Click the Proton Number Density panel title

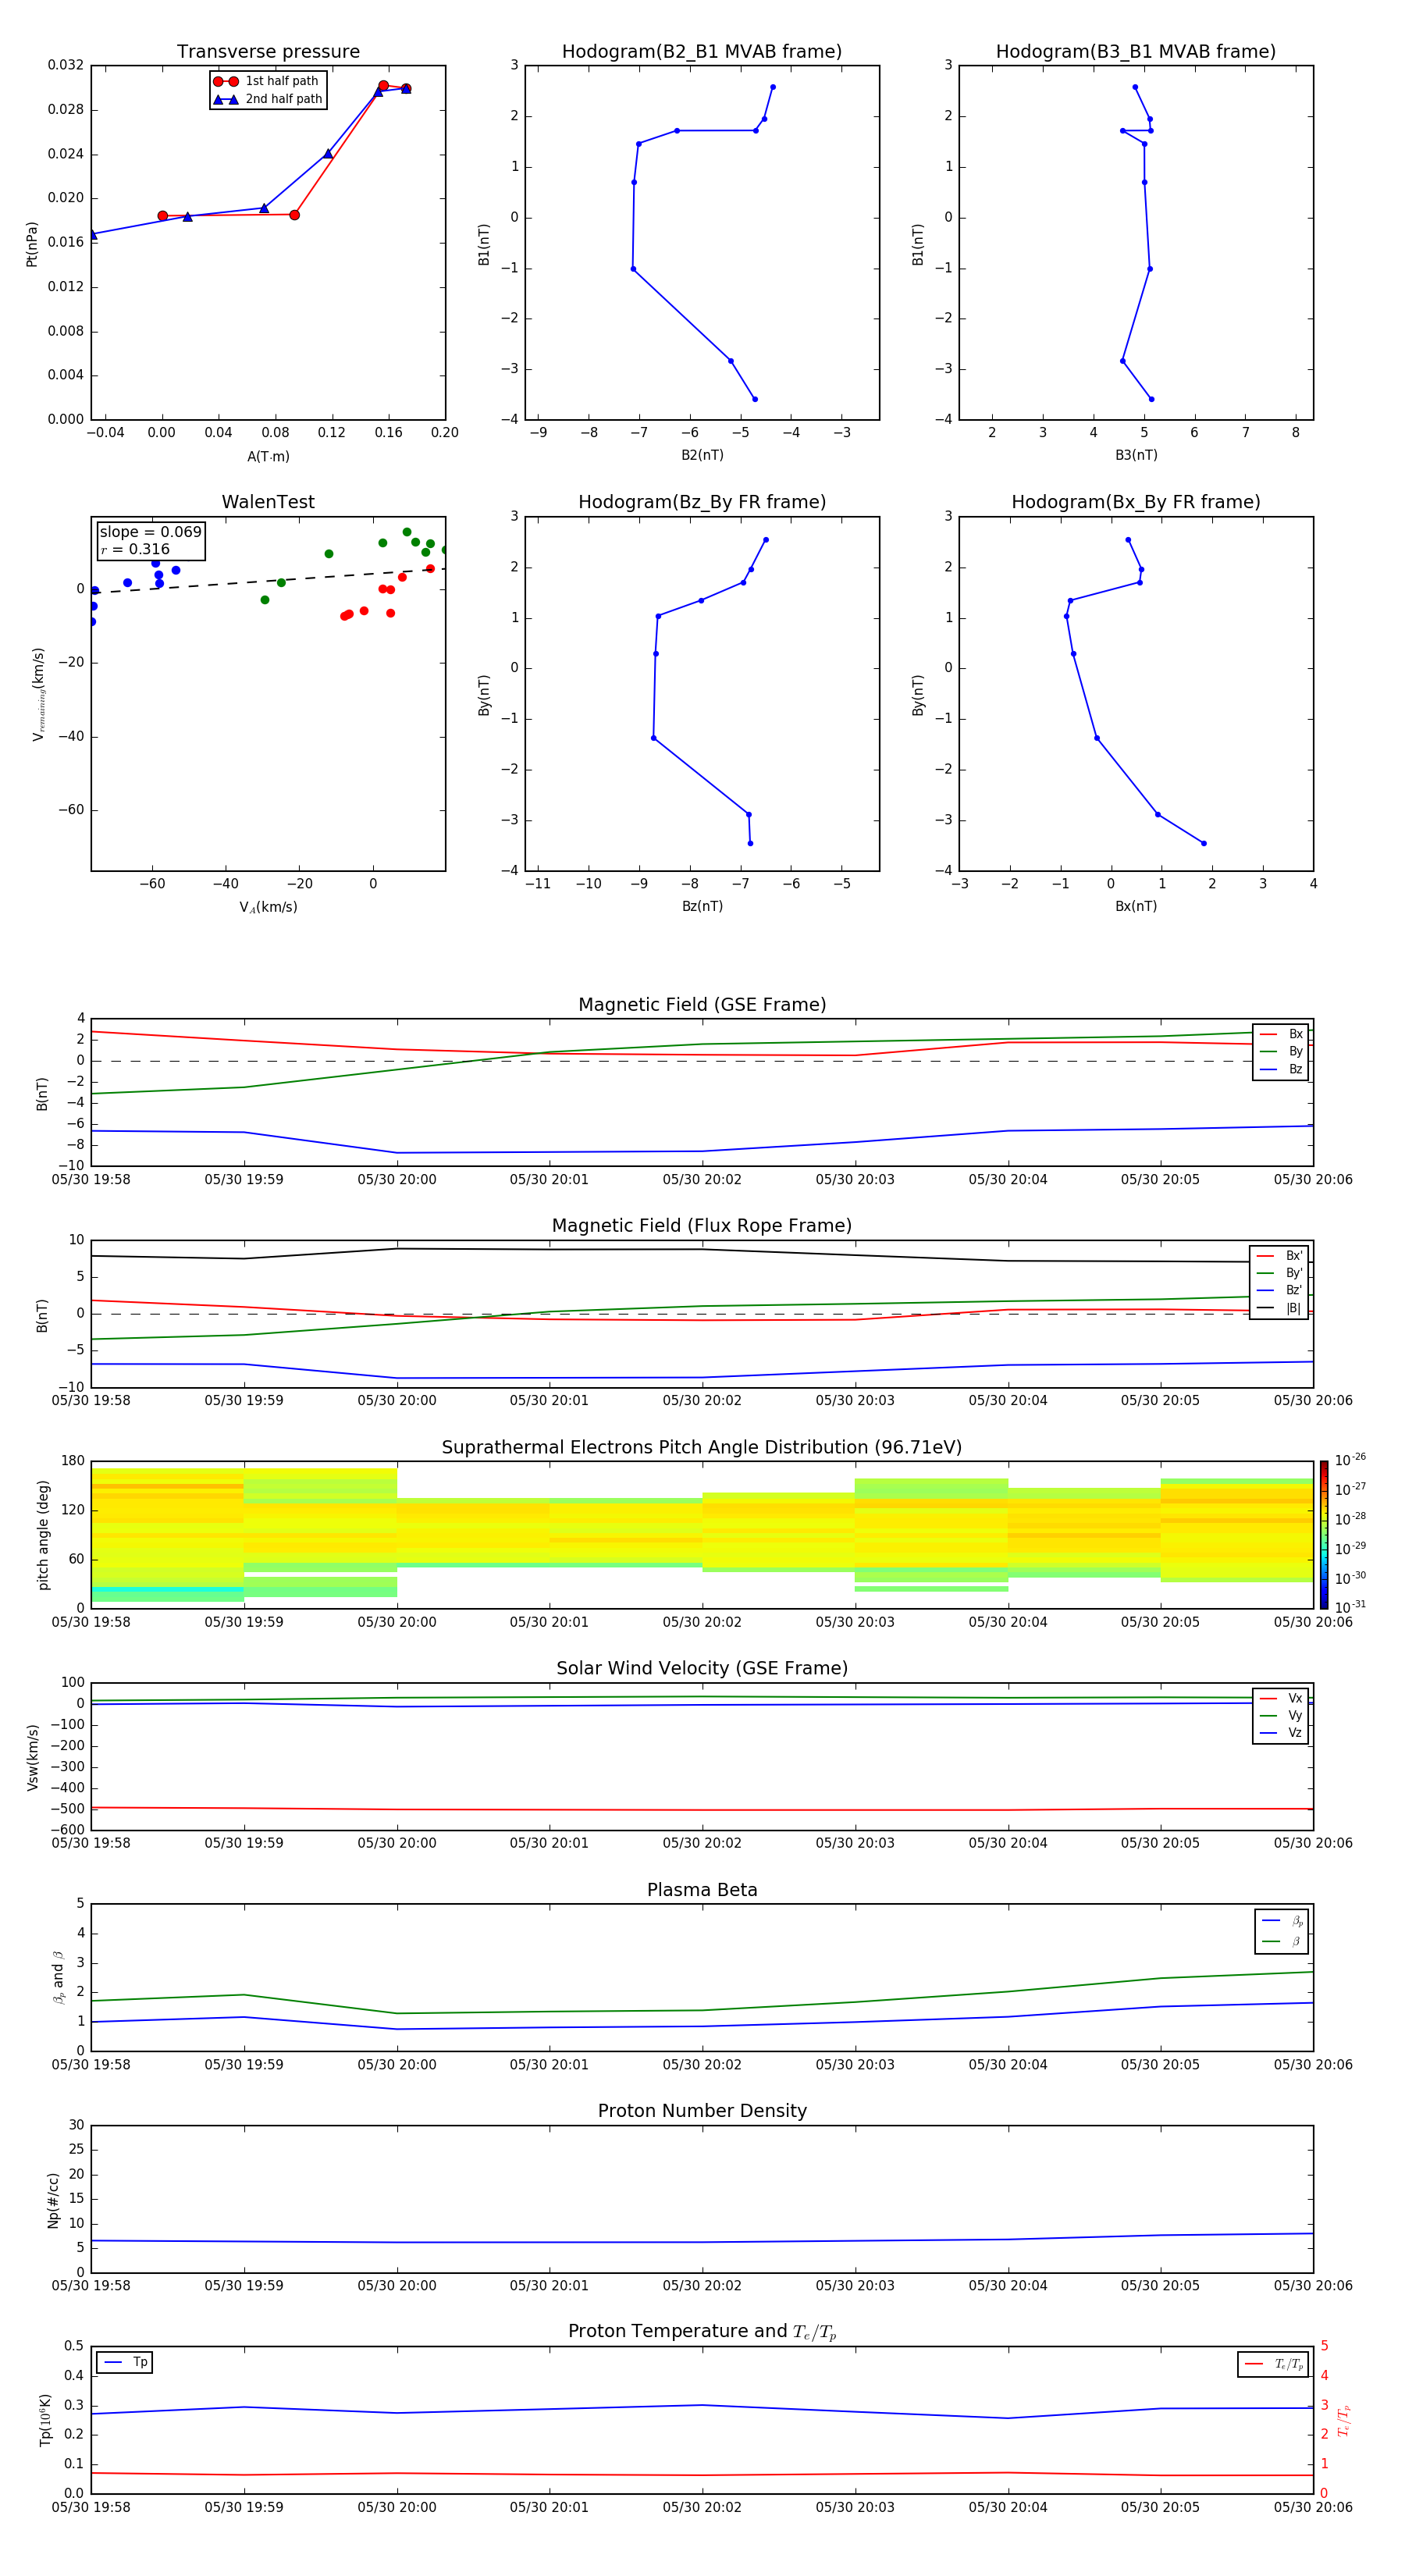pyautogui.click(x=701, y=2110)
